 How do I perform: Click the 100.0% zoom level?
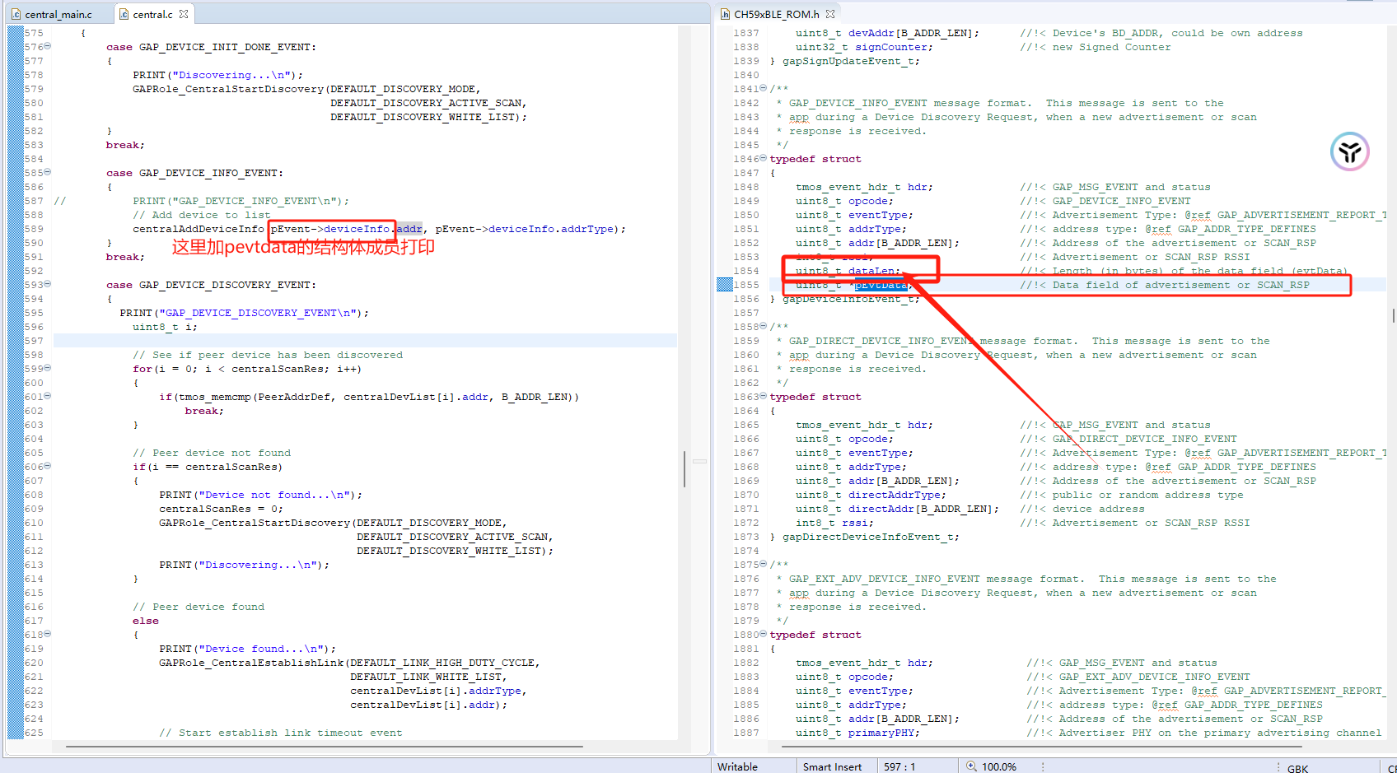pyautogui.click(x=999, y=766)
